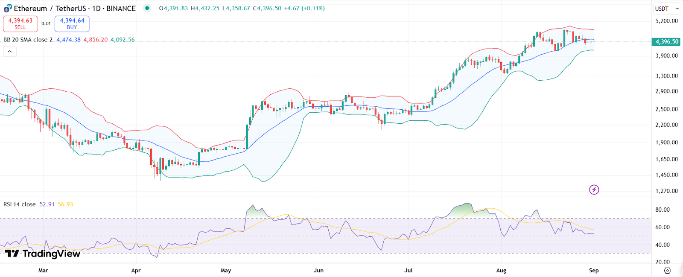This screenshot has width=683, height=277.
Task: Click the yellow 56.93 RSI average value
Action: (65, 204)
